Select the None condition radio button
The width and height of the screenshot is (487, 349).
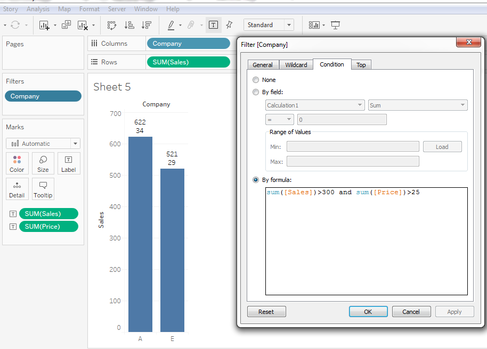pyautogui.click(x=256, y=80)
